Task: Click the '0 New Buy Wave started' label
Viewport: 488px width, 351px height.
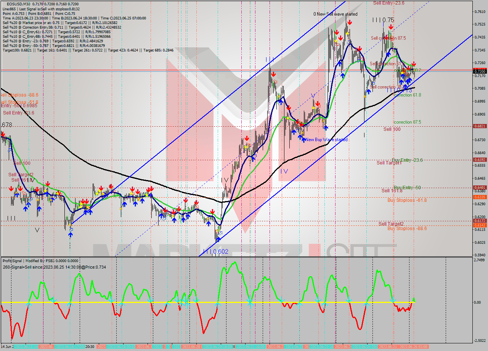Action: click(325, 140)
